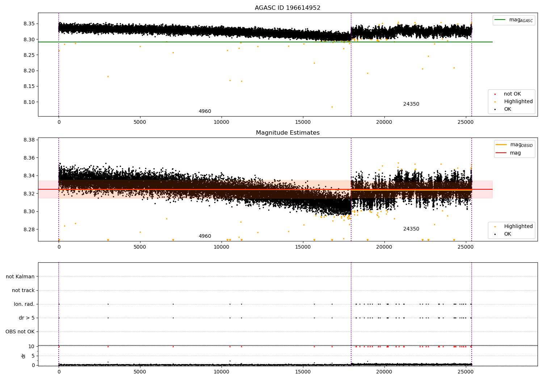Click the 'OK' legend entry directly below middle-plot 'Highlighted'
Screen dimensions: 543x380
[x=508, y=234]
